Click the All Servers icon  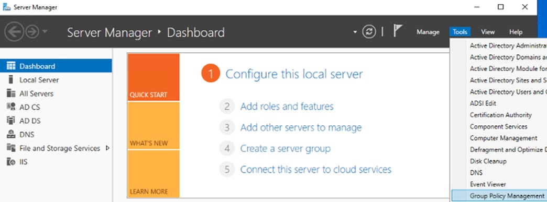tap(11, 93)
